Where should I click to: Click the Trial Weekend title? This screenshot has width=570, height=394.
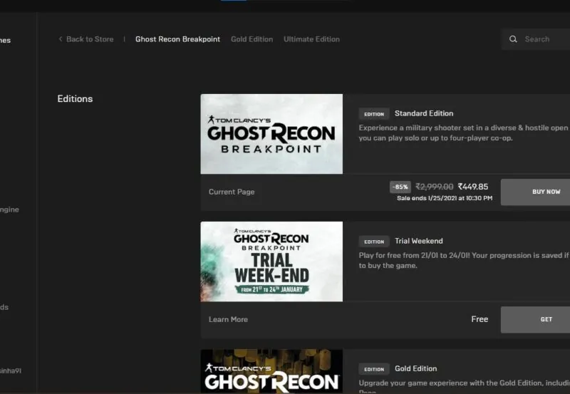pyautogui.click(x=419, y=241)
